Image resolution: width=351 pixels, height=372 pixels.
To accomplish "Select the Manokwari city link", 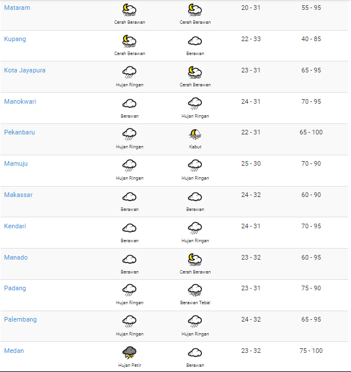I will point(20,102).
